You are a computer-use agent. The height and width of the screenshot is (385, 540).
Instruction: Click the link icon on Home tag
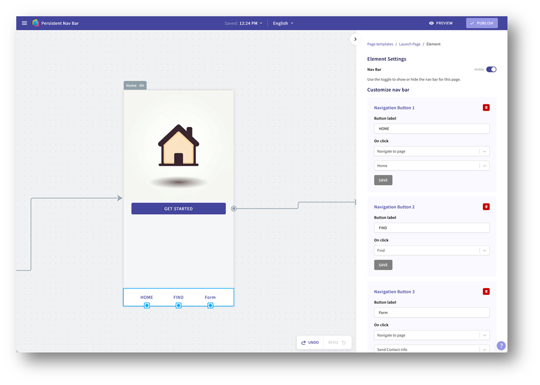coord(142,85)
